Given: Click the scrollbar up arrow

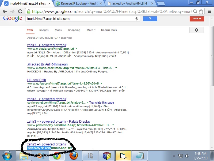Looking at the screenshot, I should (x=212, y=19).
